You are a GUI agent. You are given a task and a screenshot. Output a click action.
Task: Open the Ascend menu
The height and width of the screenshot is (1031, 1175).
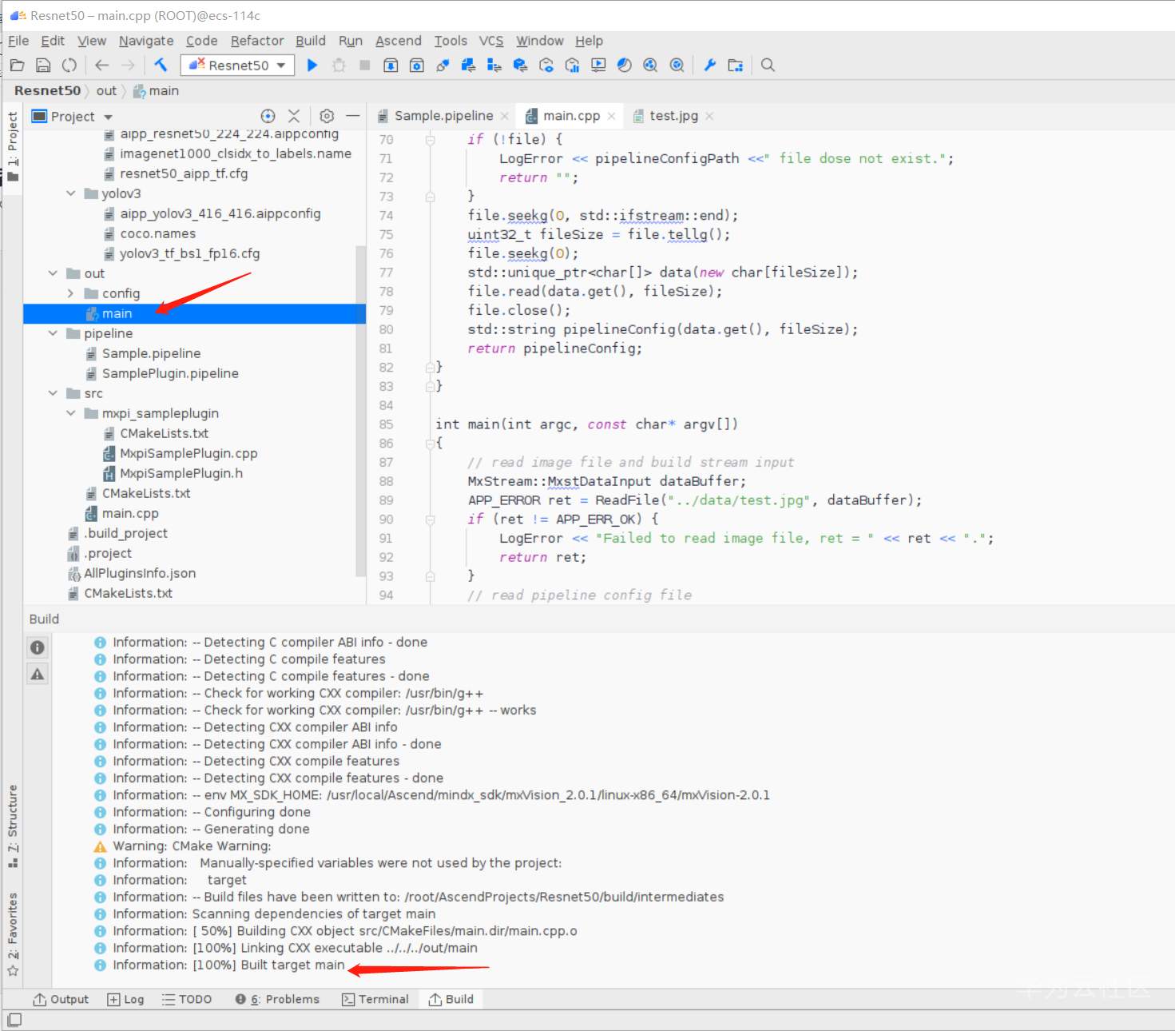pos(398,41)
